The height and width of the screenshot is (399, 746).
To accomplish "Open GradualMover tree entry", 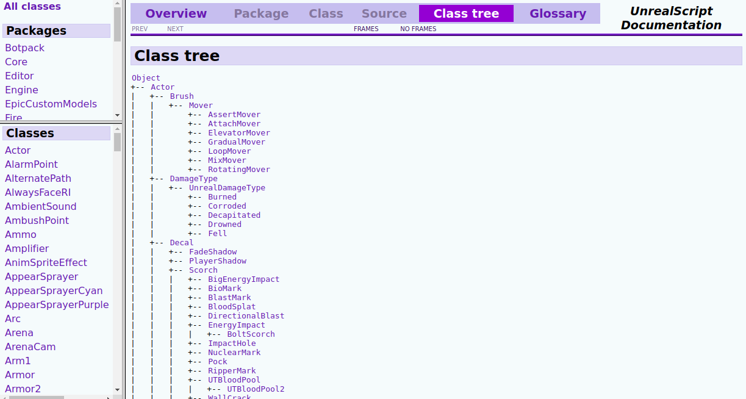I will [237, 142].
